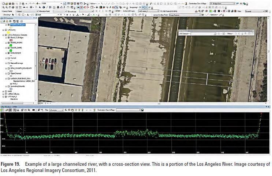Open the LP360 menu

(x=118, y=11)
